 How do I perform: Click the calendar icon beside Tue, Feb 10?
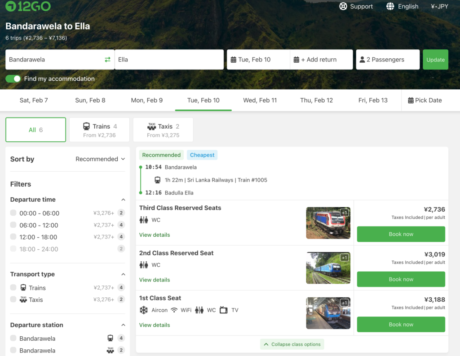click(x=233, y=60)
